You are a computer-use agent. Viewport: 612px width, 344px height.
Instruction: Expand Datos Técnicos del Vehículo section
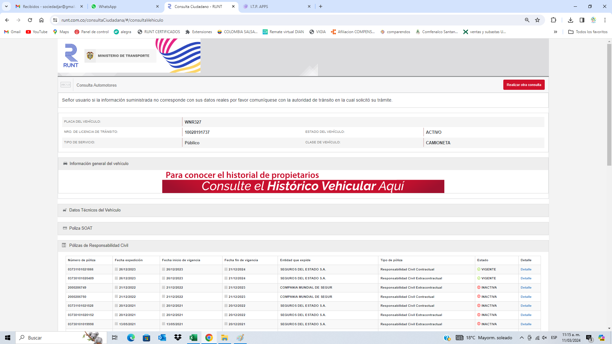tap(95, 210)
